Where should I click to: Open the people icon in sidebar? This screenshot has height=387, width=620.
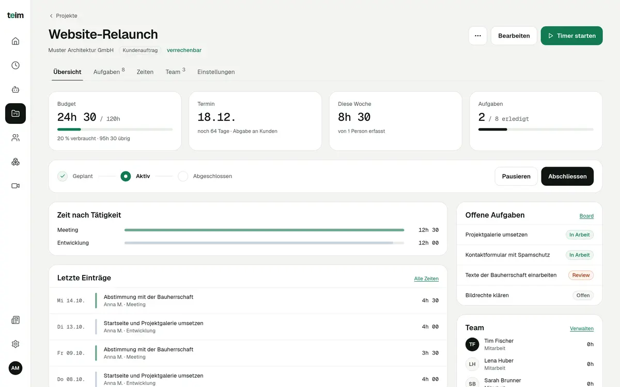(16, 138)
